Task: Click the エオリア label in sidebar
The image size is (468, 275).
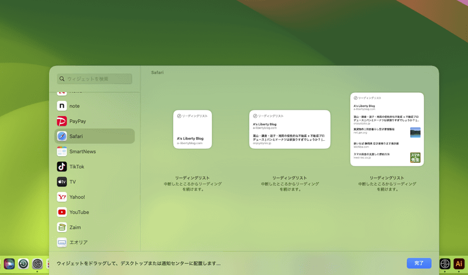Action: 78,242
